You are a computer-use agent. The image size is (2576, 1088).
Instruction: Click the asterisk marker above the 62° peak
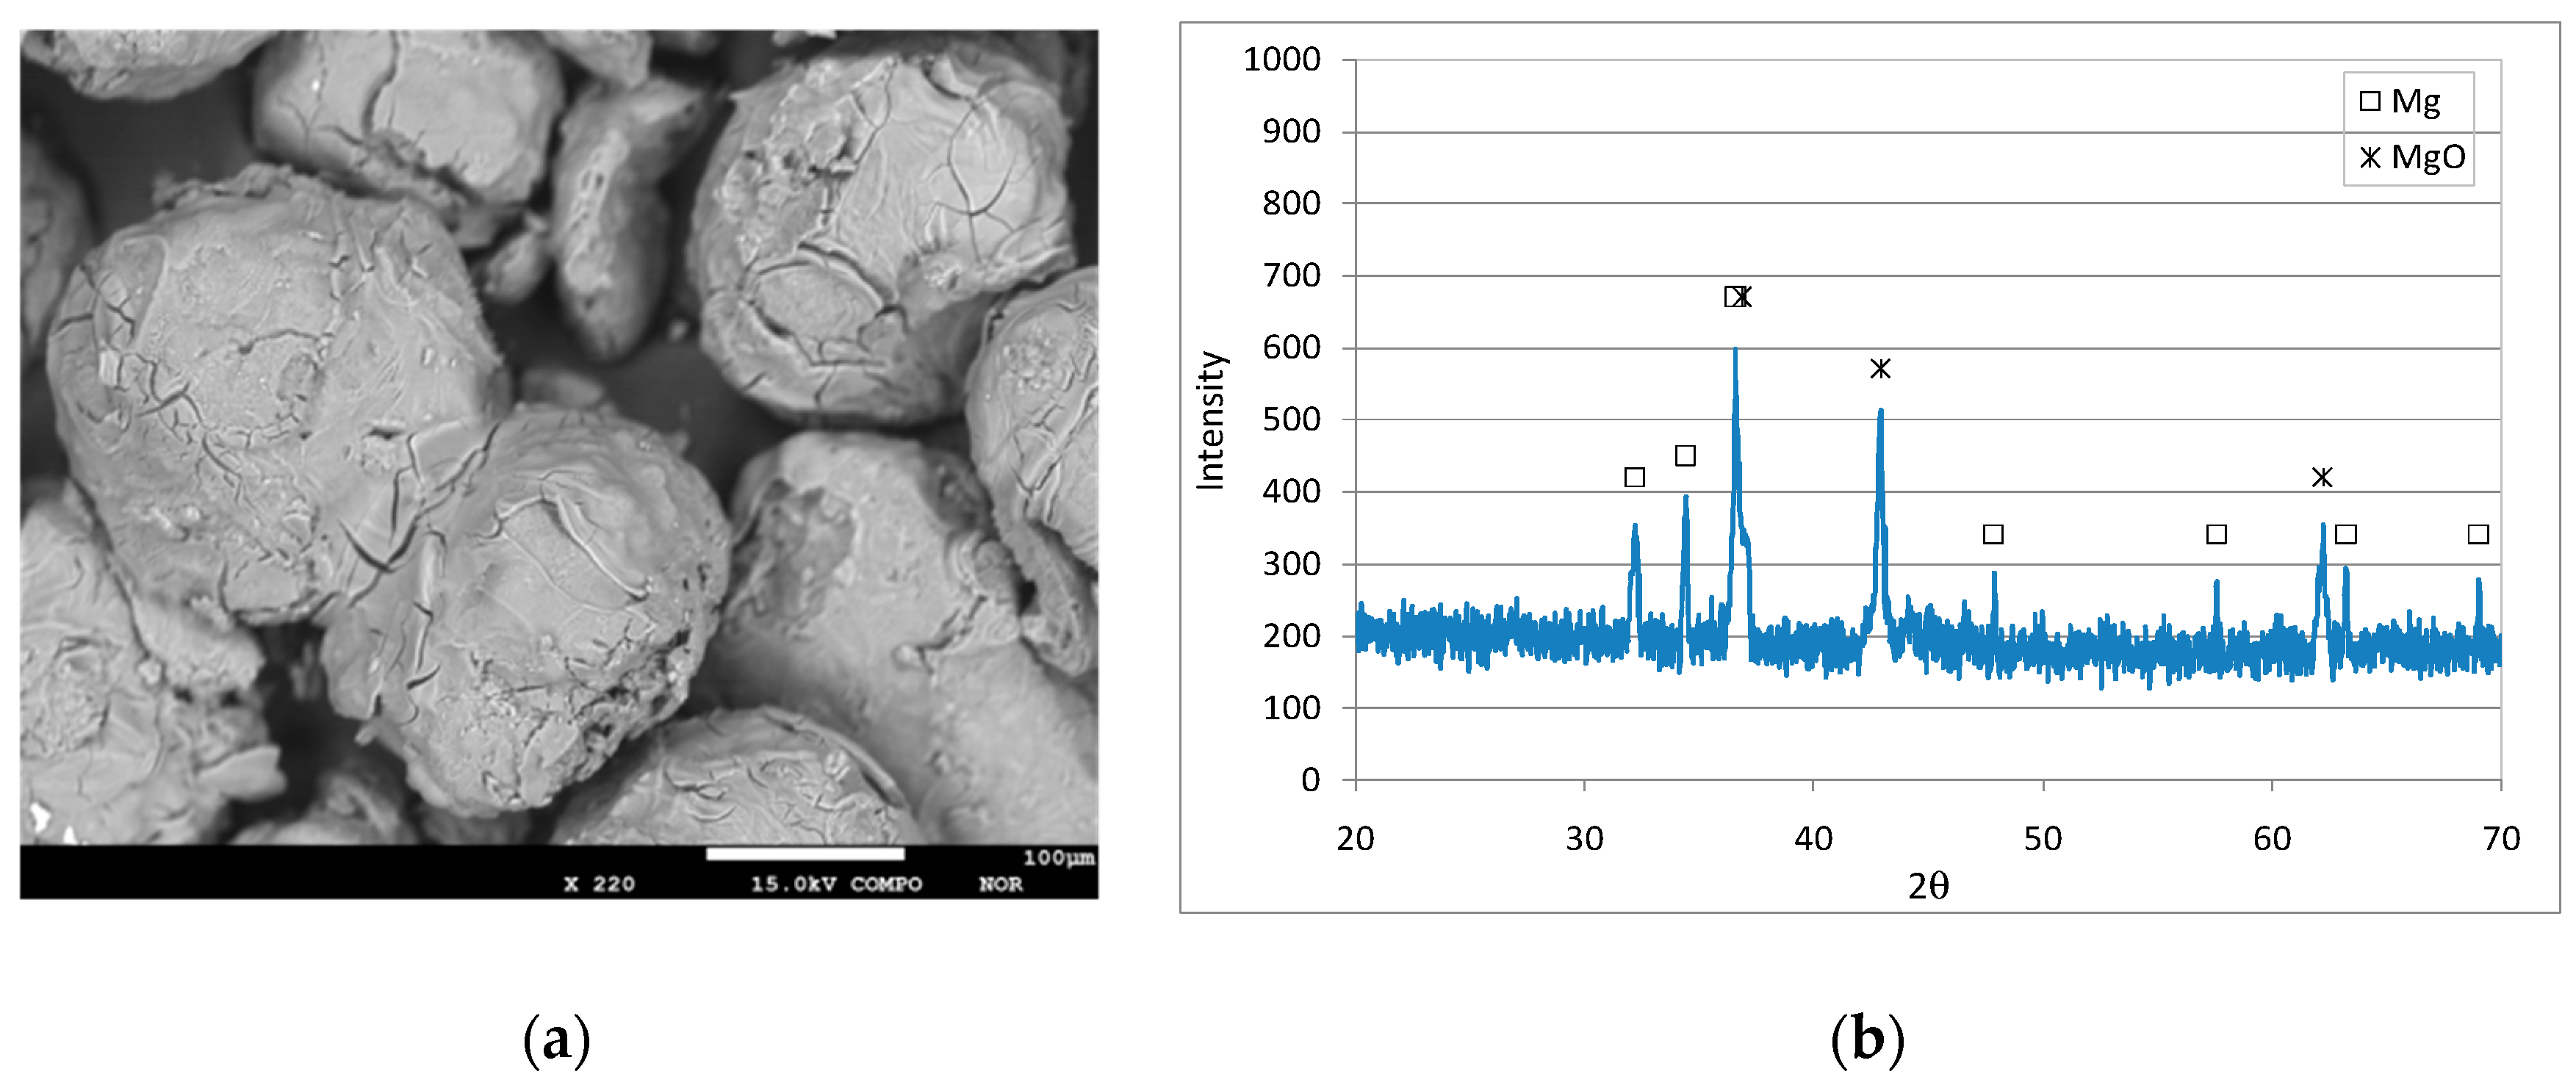tap(2322, 477)
